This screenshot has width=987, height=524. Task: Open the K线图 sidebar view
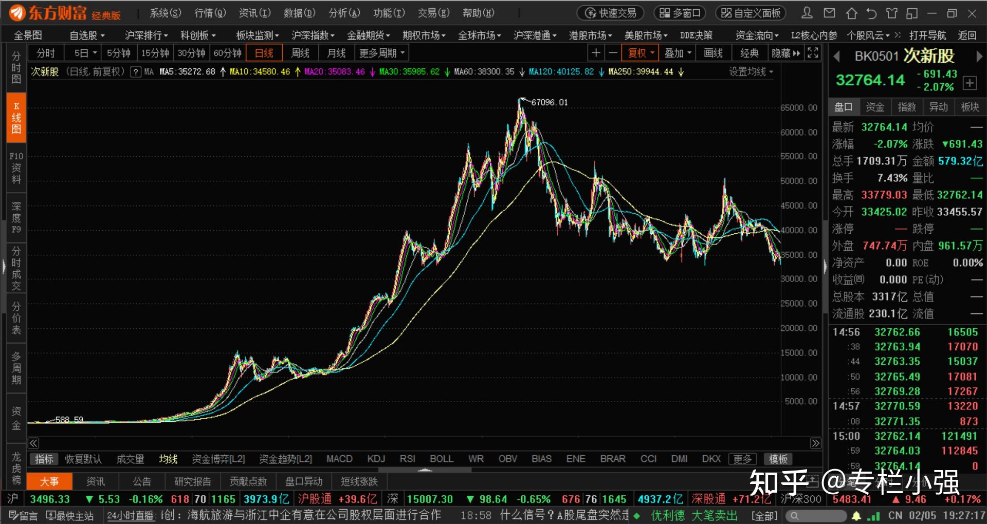pos(16,118)
